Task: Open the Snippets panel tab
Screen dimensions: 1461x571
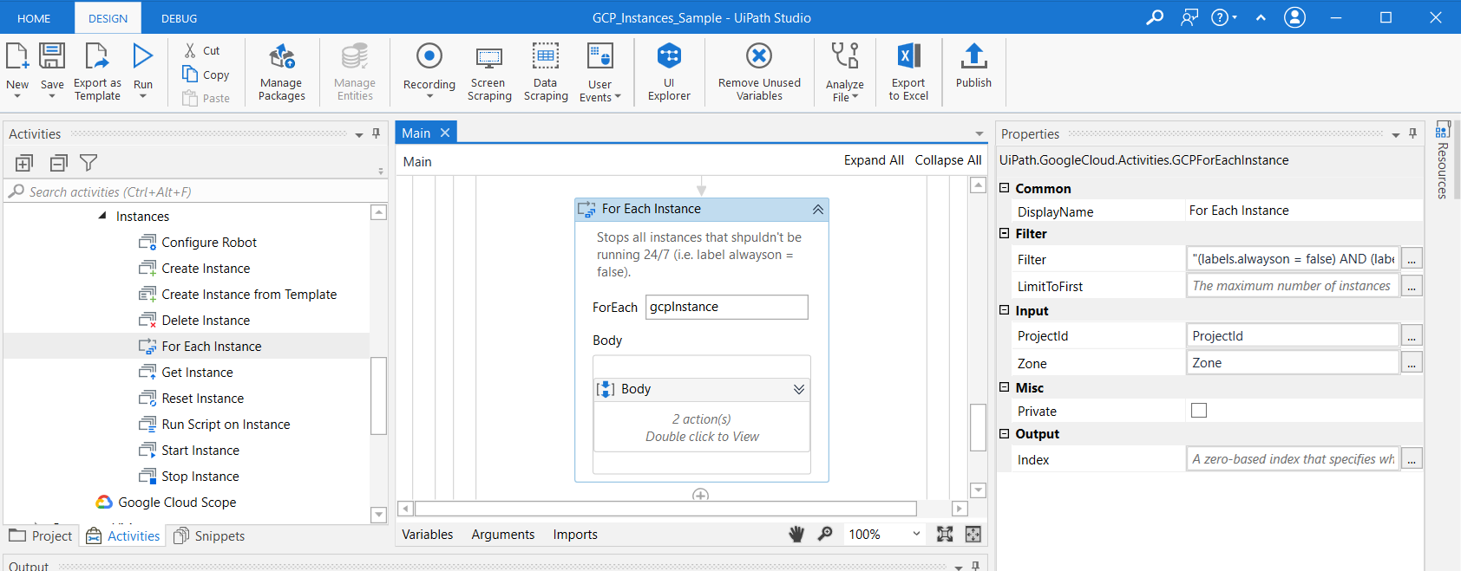Action: click(x=209, y=535)
